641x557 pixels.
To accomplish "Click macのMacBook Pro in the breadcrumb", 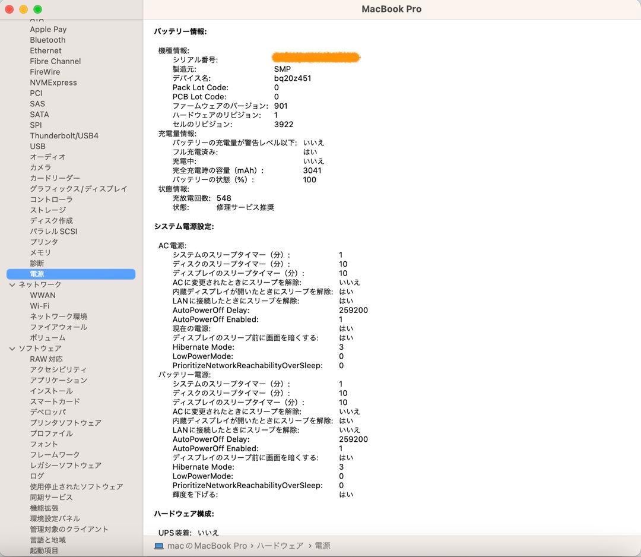I will (207, 546).
